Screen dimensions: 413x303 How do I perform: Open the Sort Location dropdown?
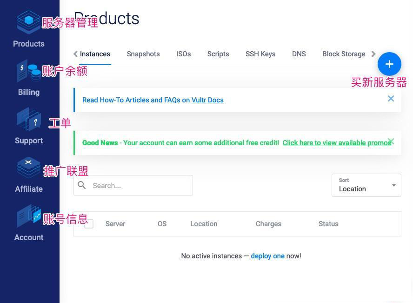tap(366, 185)
